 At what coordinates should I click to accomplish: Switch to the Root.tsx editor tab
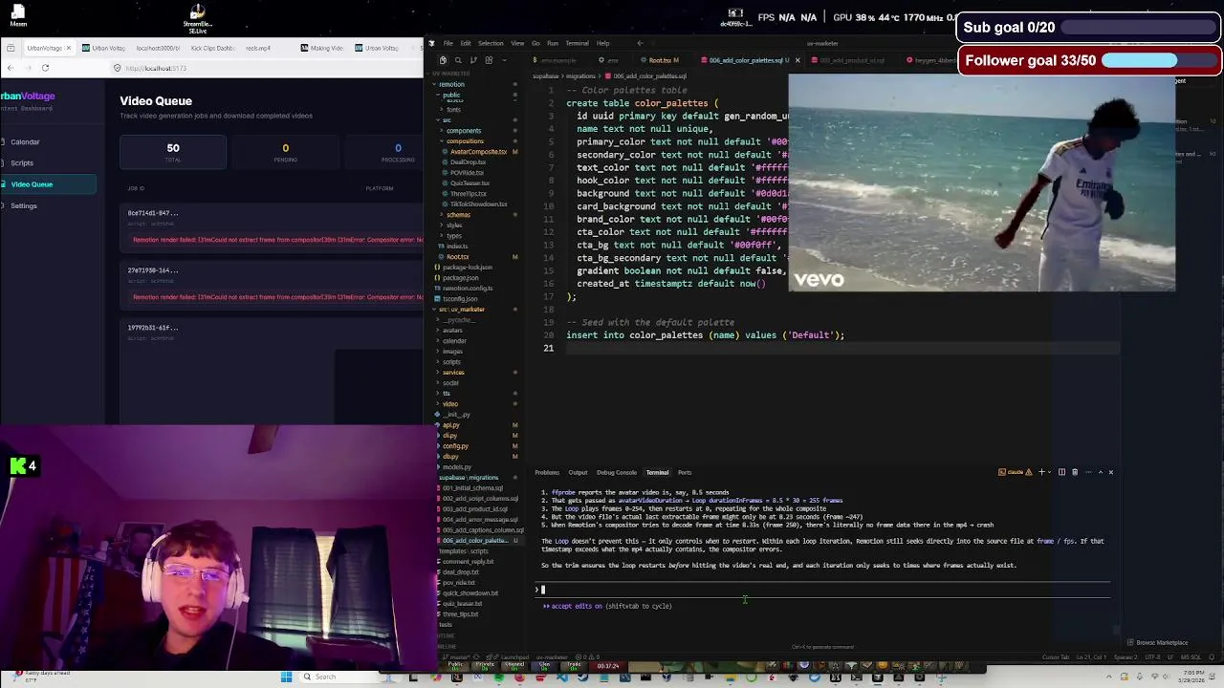pyautogui.click(x=660, y=60)
